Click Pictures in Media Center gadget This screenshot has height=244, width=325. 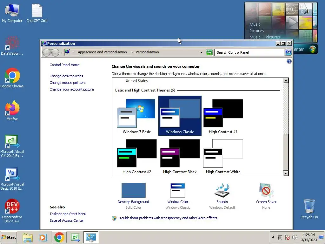[256, 31]
